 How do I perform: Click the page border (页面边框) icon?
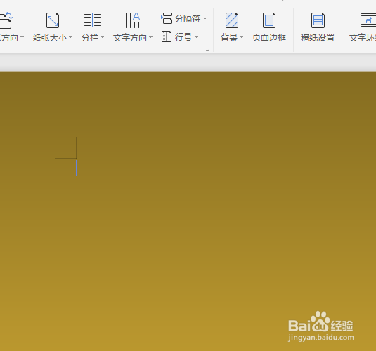pos(269,20)
